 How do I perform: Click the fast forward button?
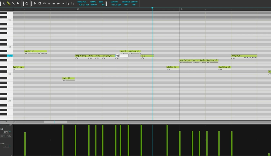pyautogui.click(x=58, y=4)
